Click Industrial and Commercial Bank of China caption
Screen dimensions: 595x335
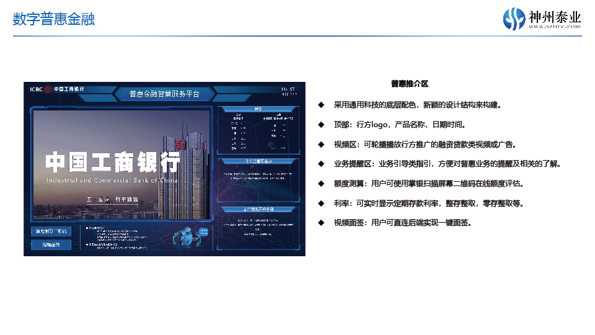click(x=112, y=181)
